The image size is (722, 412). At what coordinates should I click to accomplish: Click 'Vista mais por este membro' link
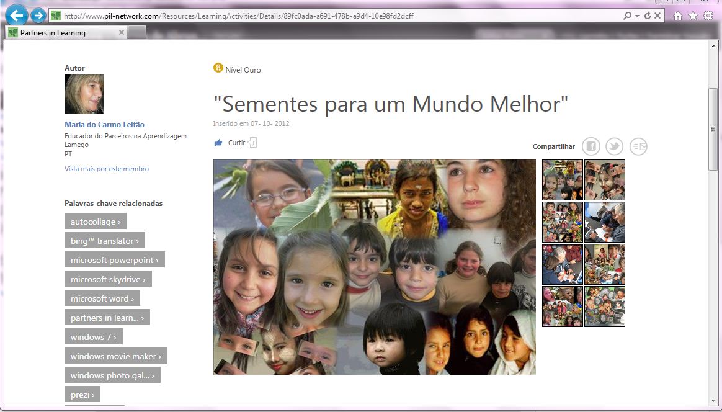[x=107, y=169]
